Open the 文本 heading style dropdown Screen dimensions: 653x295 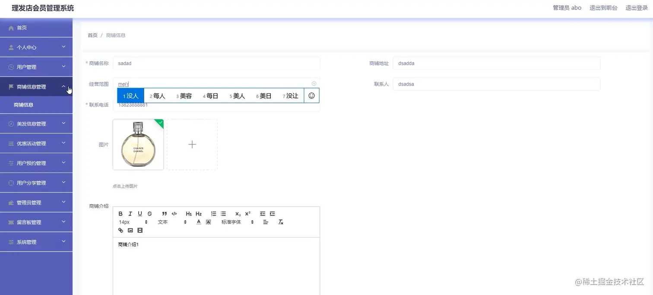[x=172, y=222]
